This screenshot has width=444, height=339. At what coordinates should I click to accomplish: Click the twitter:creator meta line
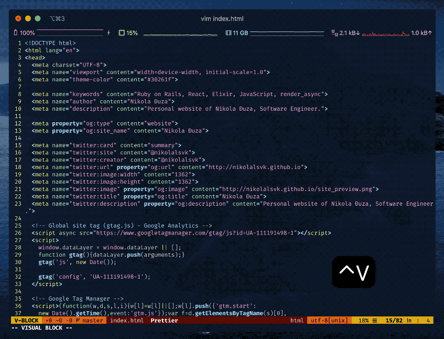pos(118,160)
